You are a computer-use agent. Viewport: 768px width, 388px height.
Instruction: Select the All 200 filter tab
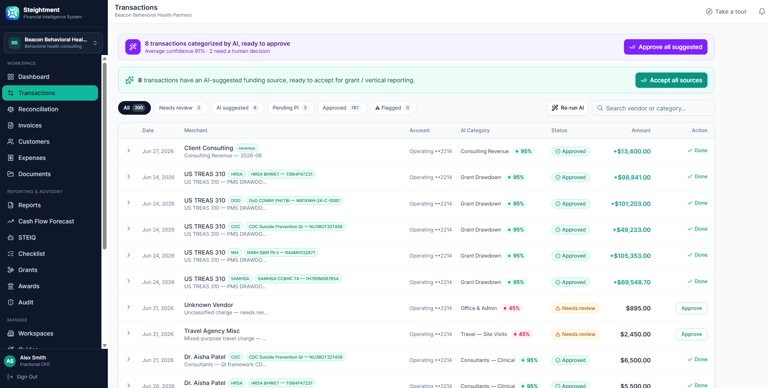134,108
